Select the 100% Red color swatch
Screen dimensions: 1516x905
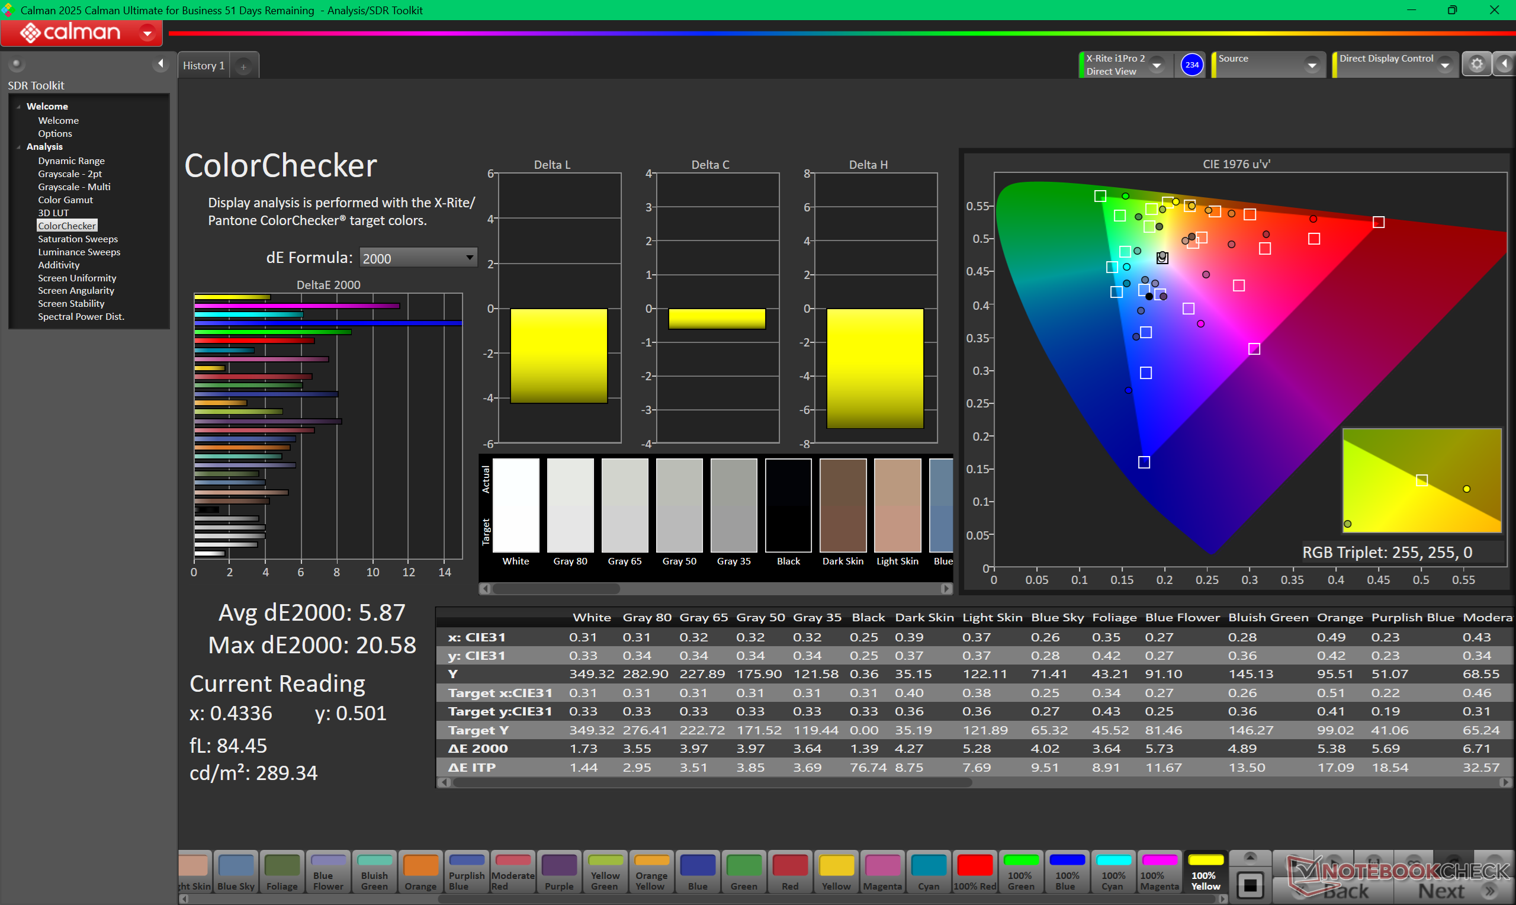tap(974, 871)
